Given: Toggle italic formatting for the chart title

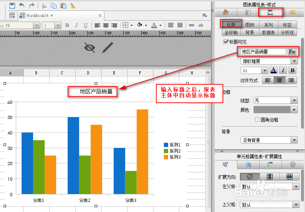Looking at the screenshot, I should click(283, 70).
